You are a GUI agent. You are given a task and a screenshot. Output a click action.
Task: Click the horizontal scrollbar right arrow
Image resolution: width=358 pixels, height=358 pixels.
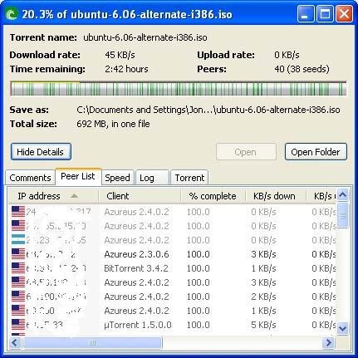click(329, 343)
